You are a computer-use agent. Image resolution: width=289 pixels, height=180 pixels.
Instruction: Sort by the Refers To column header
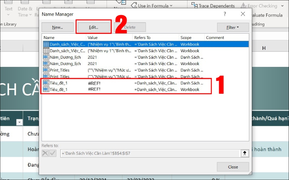point(156,38)
